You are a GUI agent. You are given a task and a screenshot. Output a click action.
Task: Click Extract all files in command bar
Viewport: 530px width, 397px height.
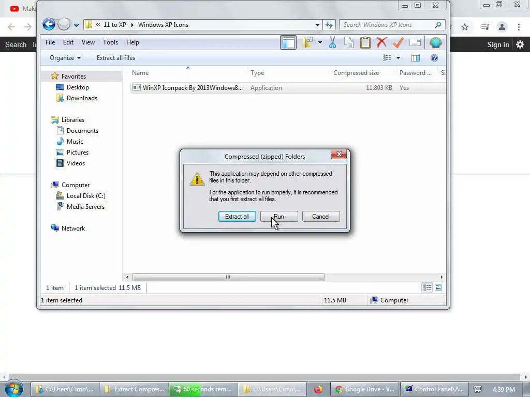[x=116, y=58]
